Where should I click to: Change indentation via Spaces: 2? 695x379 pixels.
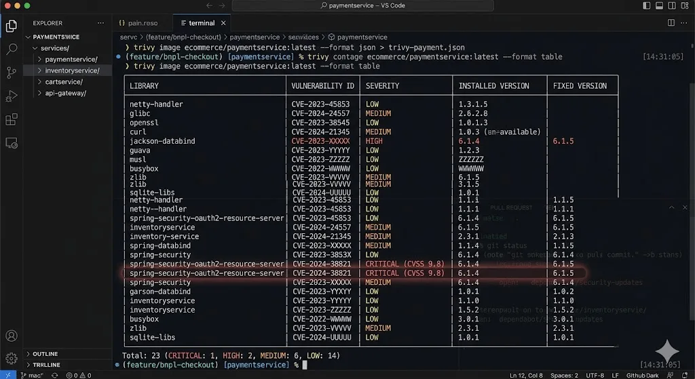tap(564, 375)
